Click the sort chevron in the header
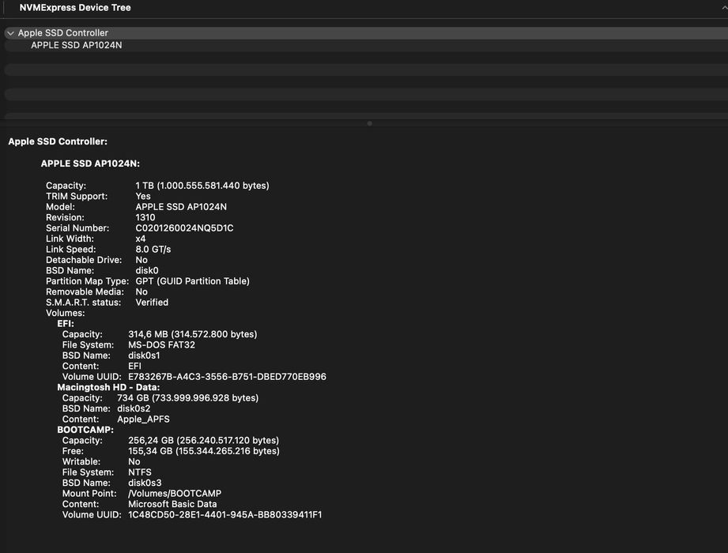728x553 pixels. click(x=724, y=7)
